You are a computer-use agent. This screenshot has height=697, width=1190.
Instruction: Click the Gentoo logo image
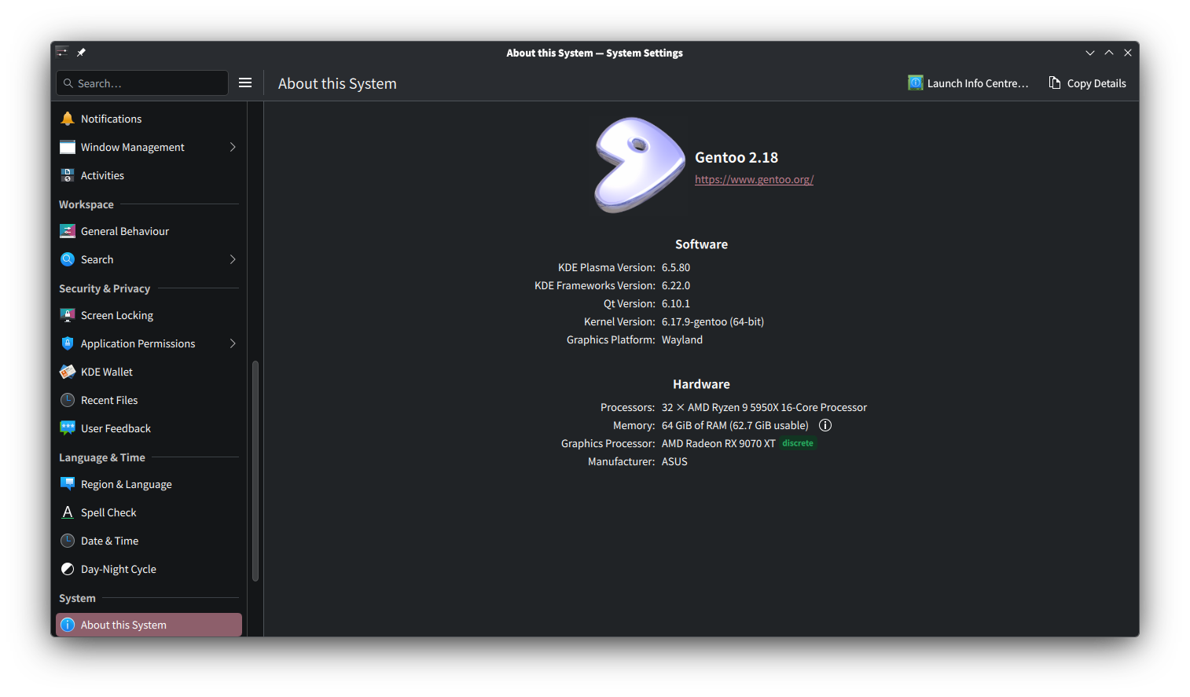tap(639, 165)
